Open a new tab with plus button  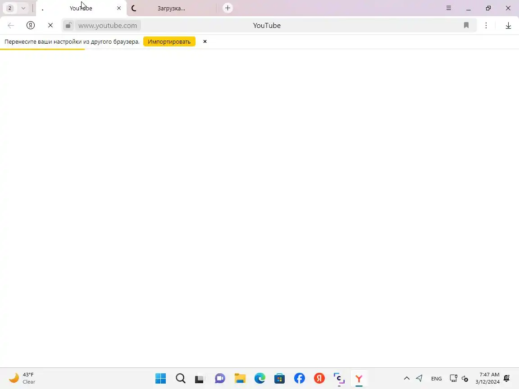[x=228, y=8]
